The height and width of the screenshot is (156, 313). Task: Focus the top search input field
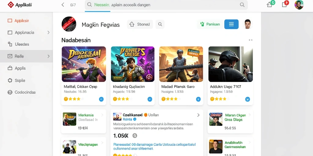coord(166,5)
